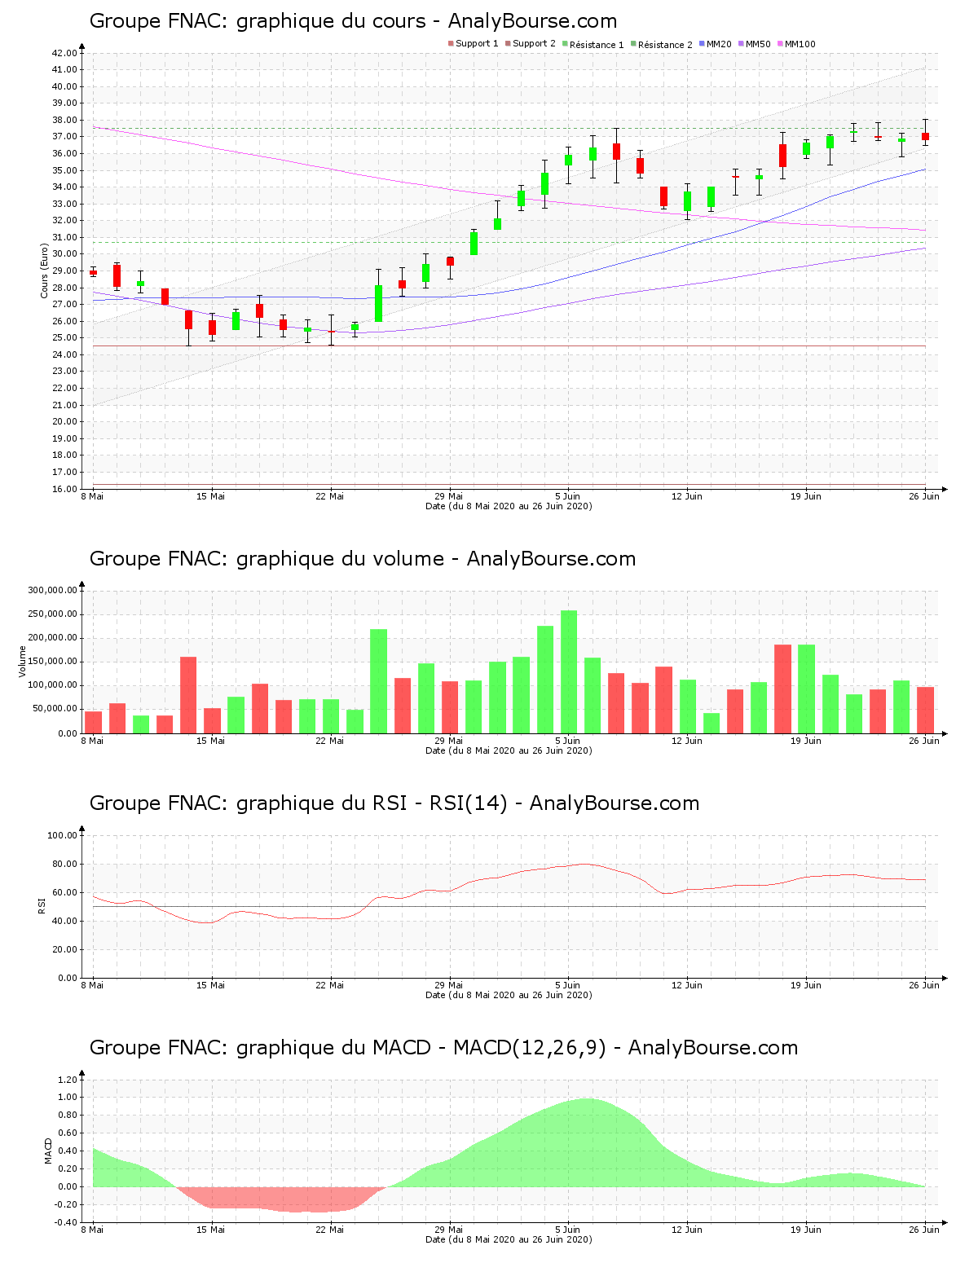Click the 'graphique du MACD - MACD(12,26,9)' title

click(x=443, y=1048)
